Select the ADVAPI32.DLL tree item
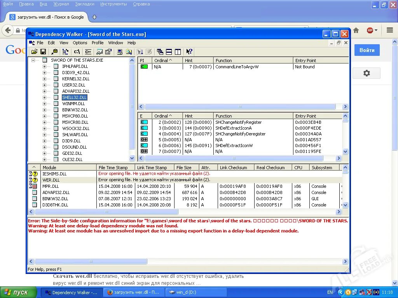Image resolution: width=398 pixels, height=298 pixels. [x=76, y=91]
